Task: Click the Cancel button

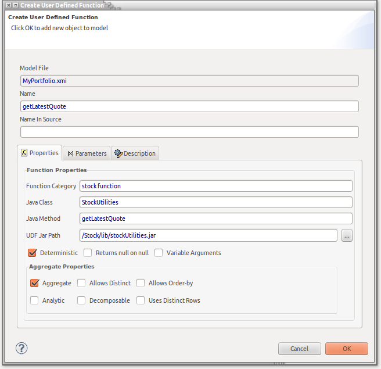Action: click(299, 349)
